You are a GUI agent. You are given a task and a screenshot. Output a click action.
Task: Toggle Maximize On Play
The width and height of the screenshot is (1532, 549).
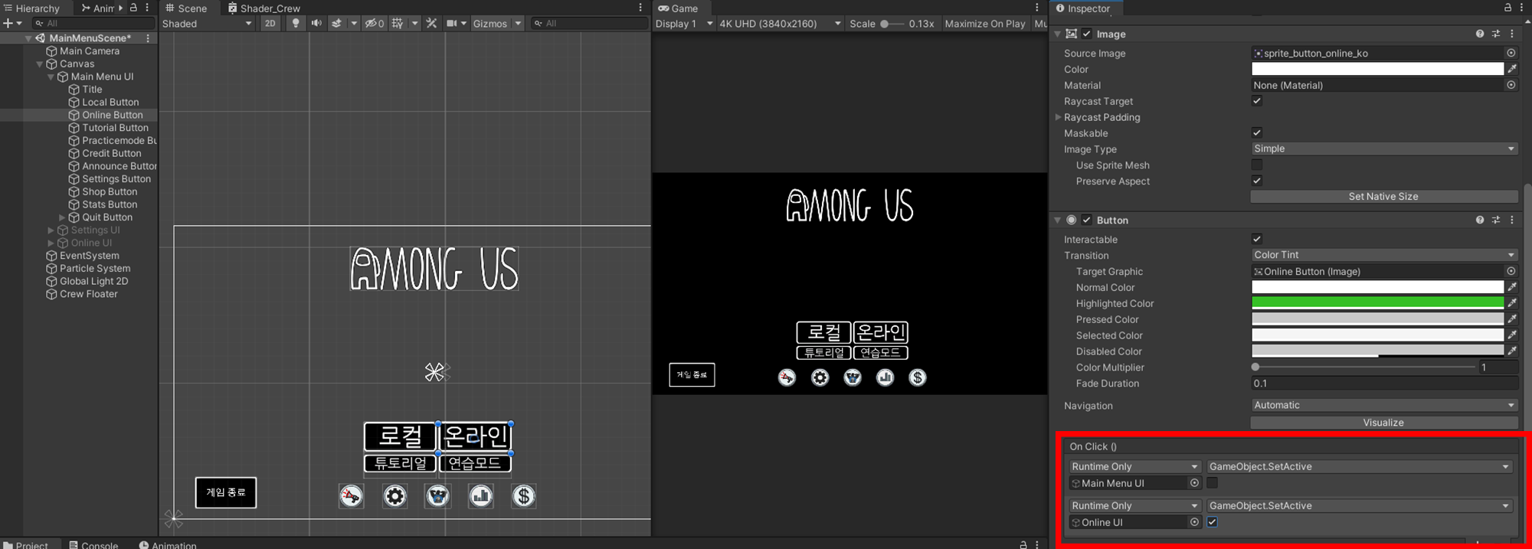coord(985,24)
